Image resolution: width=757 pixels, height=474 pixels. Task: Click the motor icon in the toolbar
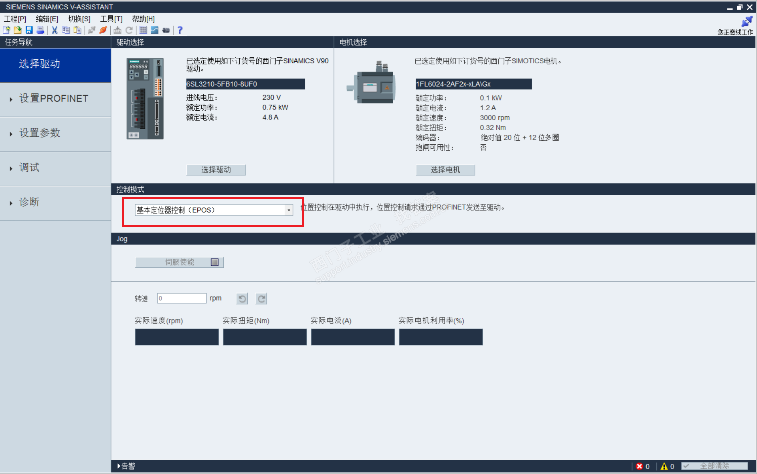(166, 30)
